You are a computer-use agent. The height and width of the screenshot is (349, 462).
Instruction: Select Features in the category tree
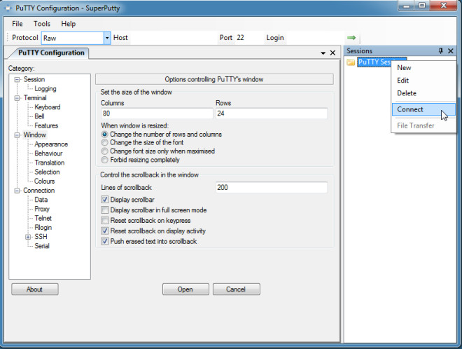click(x=46, y=125)
